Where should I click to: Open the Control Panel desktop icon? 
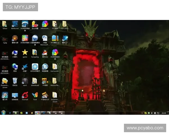(x=15, y=95)
